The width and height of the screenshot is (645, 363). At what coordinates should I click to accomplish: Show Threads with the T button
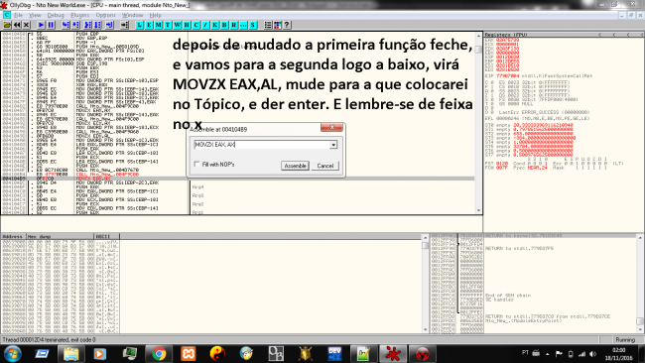[x=168, y=25]
